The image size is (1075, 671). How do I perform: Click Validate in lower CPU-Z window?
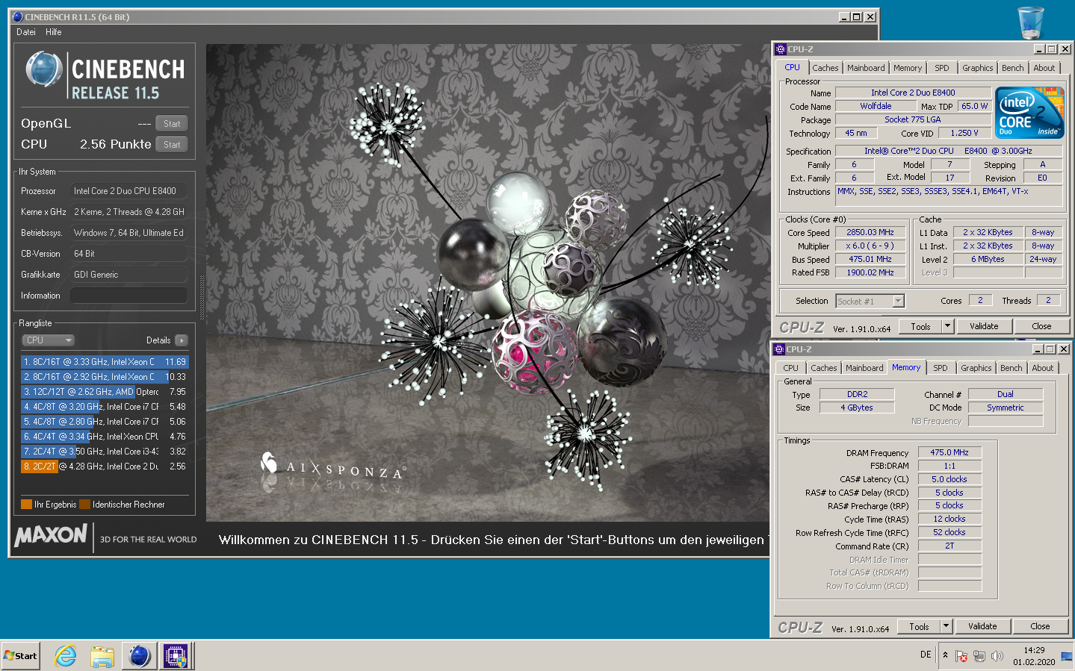[982, 627]
